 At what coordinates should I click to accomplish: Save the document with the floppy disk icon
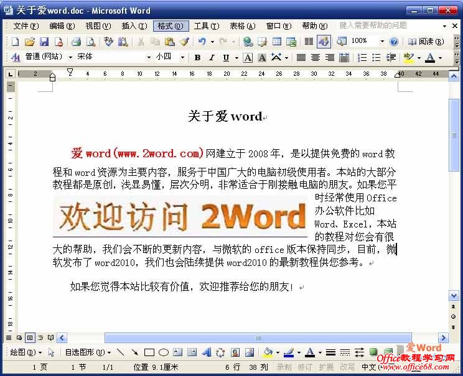(44, 42)
